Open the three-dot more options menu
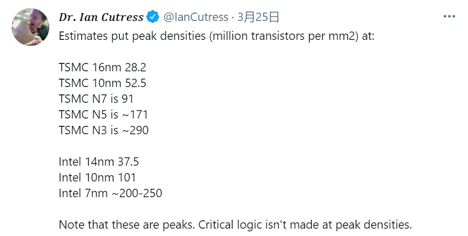The image size is (468, 236). [449, 17]
